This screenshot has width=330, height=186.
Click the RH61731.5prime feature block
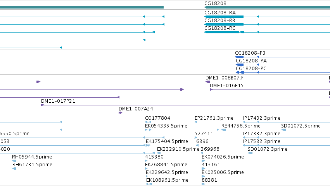point(14,169)
